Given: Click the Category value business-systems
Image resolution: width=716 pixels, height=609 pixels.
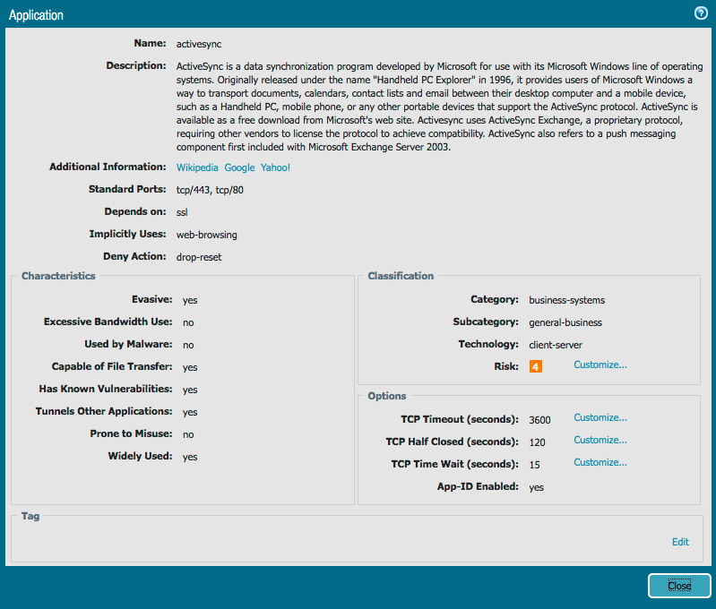Looking at the screenshot, I should pyautogui.click(x=566, y=300).
